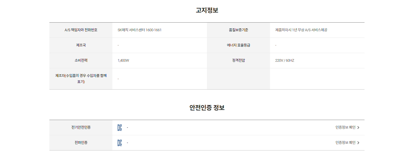The height and width of the screenshot is (156, 406).
Task: Click the 품질보증기준 label cell
Action: [238, 30]
